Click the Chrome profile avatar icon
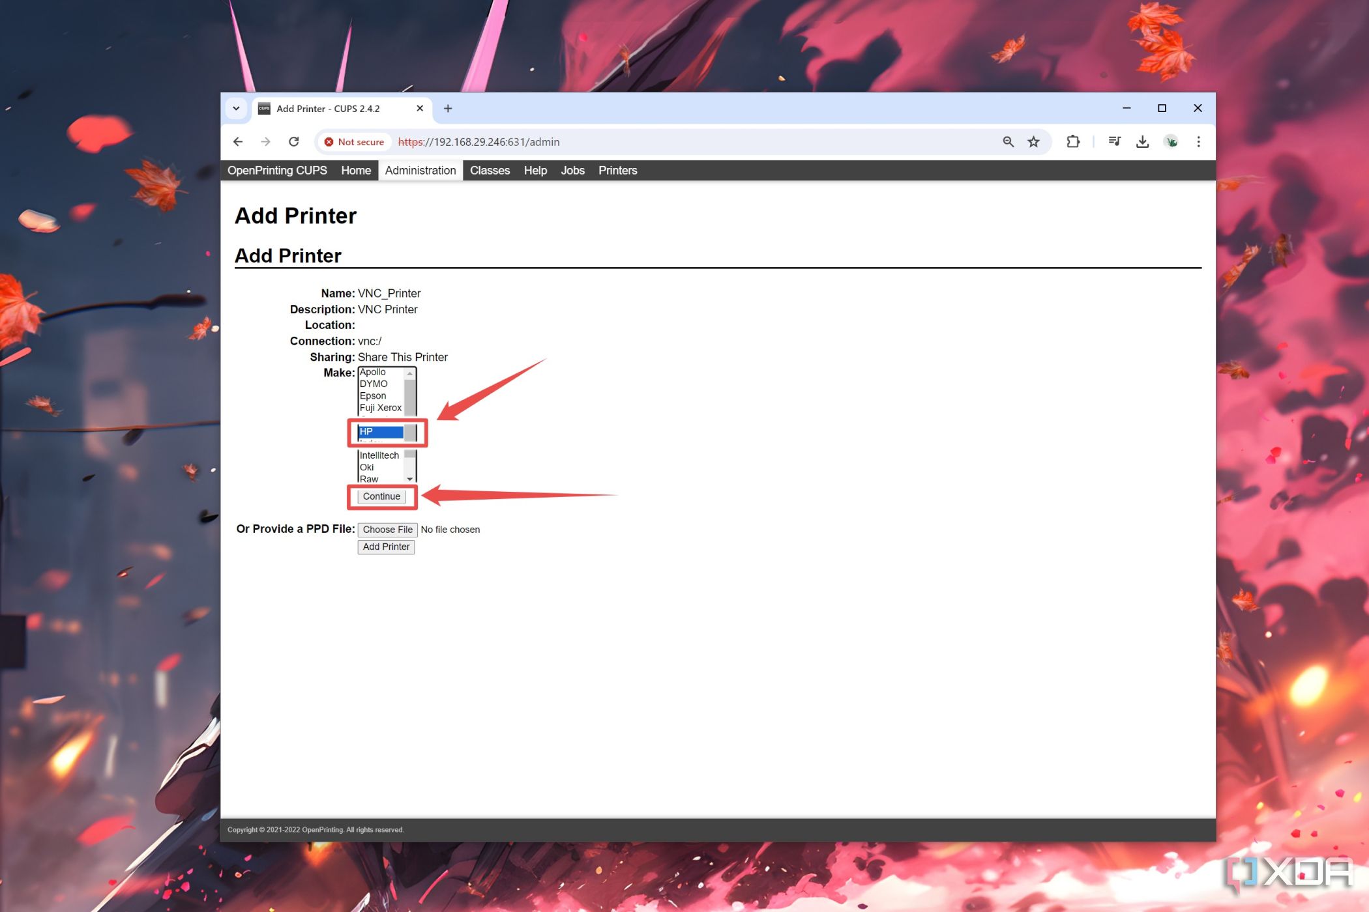 point(1173,143)
